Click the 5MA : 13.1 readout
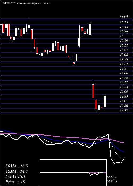This screenshot has height=186, width=133. click(15, 177)
